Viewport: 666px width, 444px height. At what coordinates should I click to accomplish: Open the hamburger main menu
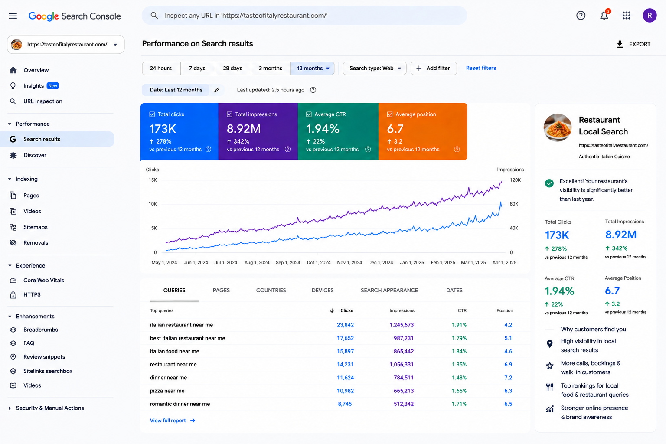coord(13,16)
